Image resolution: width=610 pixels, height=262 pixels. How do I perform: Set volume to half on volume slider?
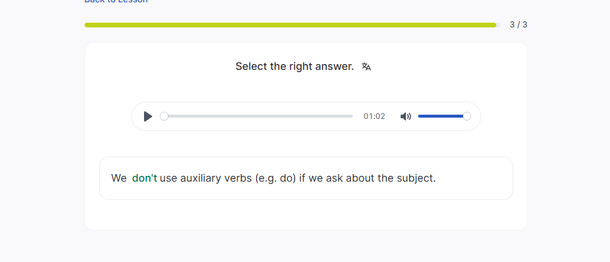point(443,116)
